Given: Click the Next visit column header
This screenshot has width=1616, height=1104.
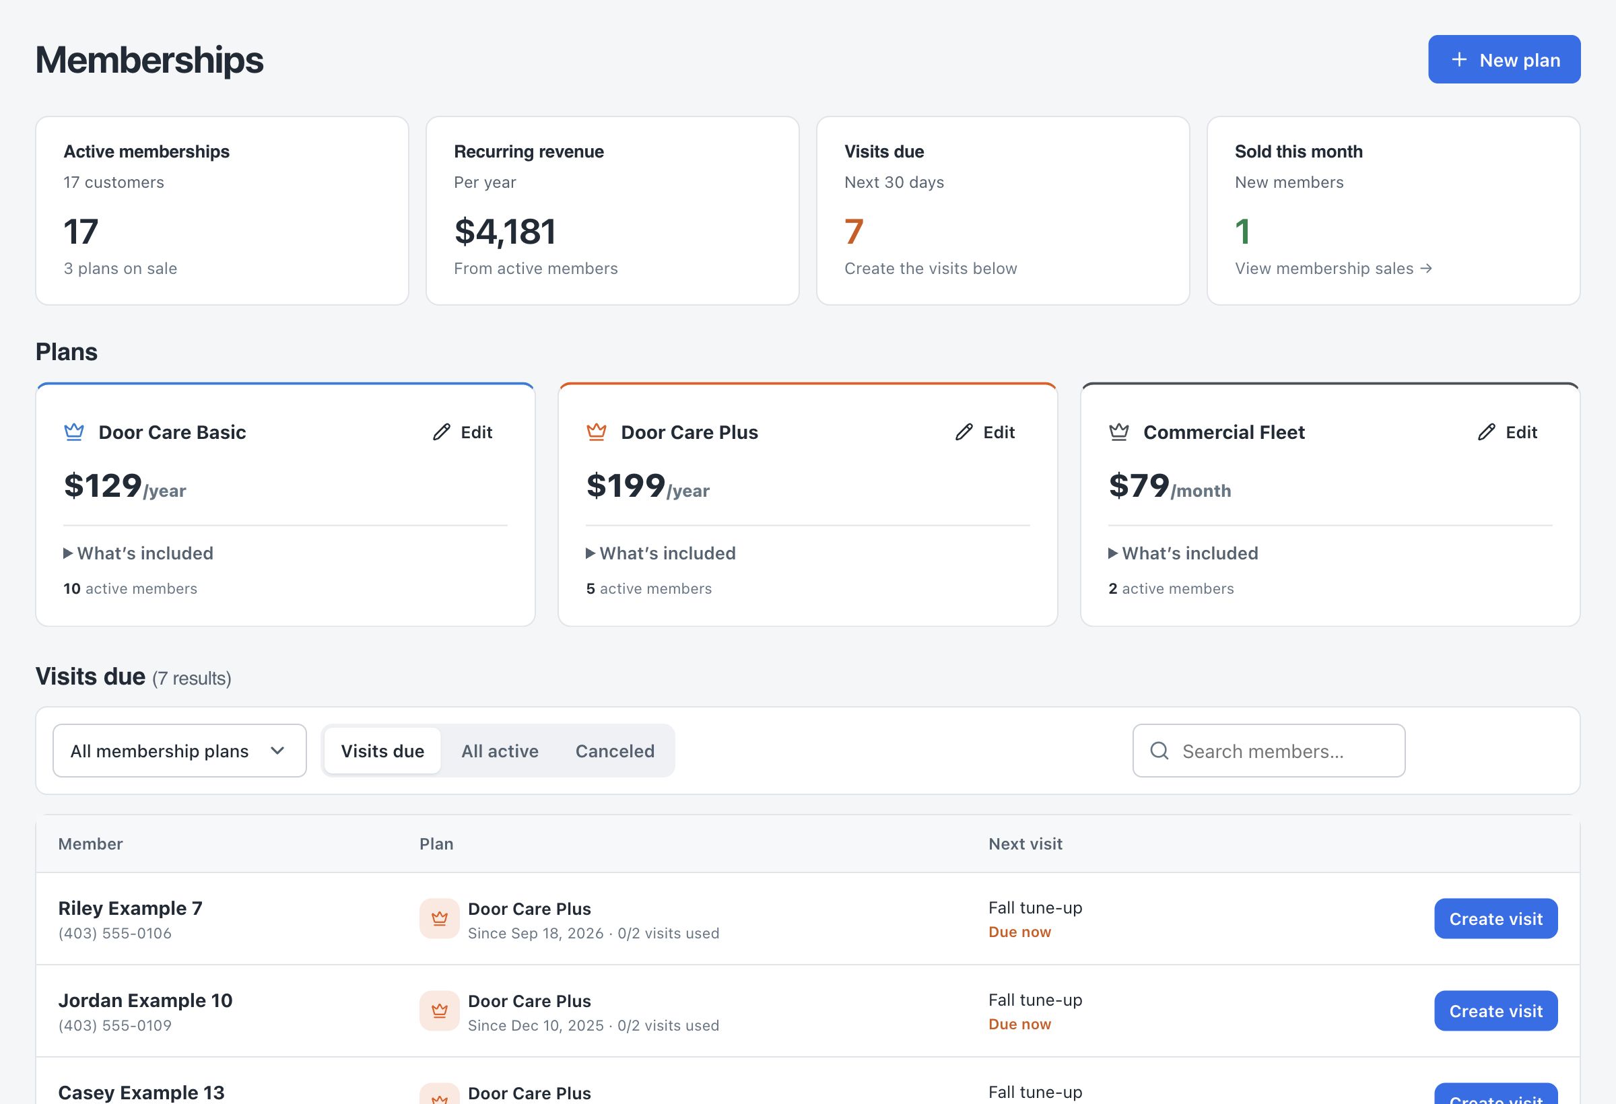Looking at the screenshot, I should [x=1025, y=844].
